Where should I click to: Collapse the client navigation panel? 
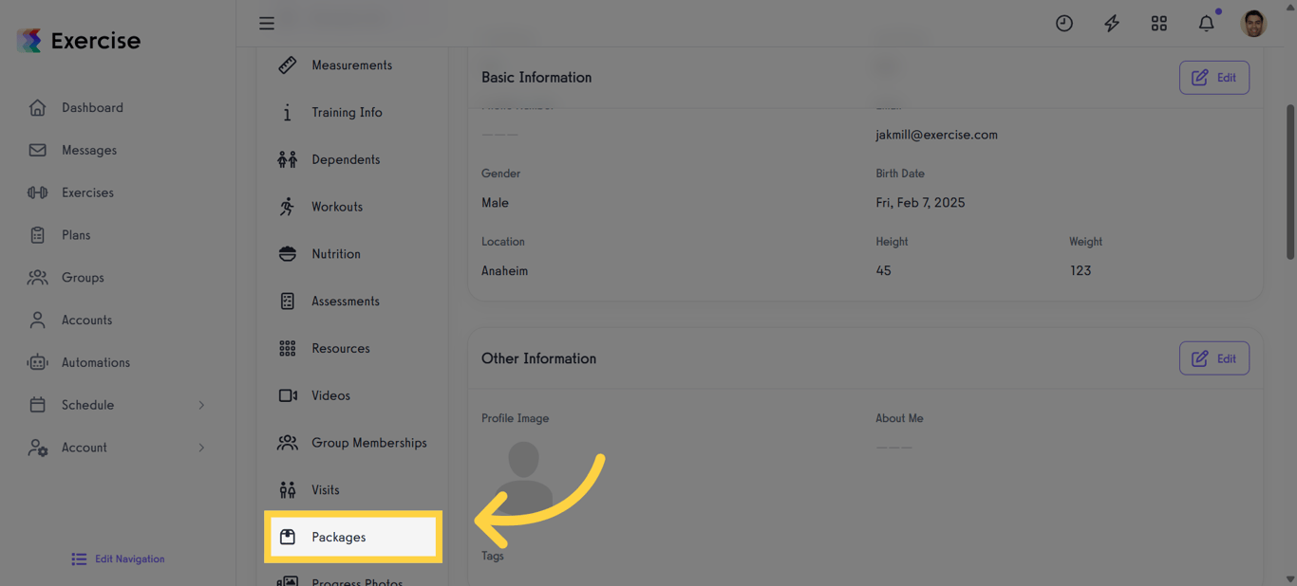267,23
